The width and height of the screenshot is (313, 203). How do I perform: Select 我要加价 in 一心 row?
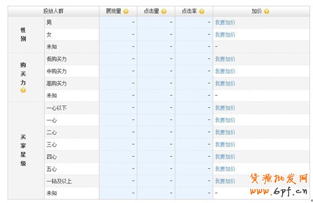(225, 120)
